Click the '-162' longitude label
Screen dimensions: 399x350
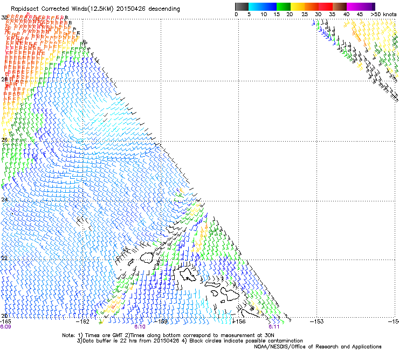pyautogui.click(x=82, y=321)
